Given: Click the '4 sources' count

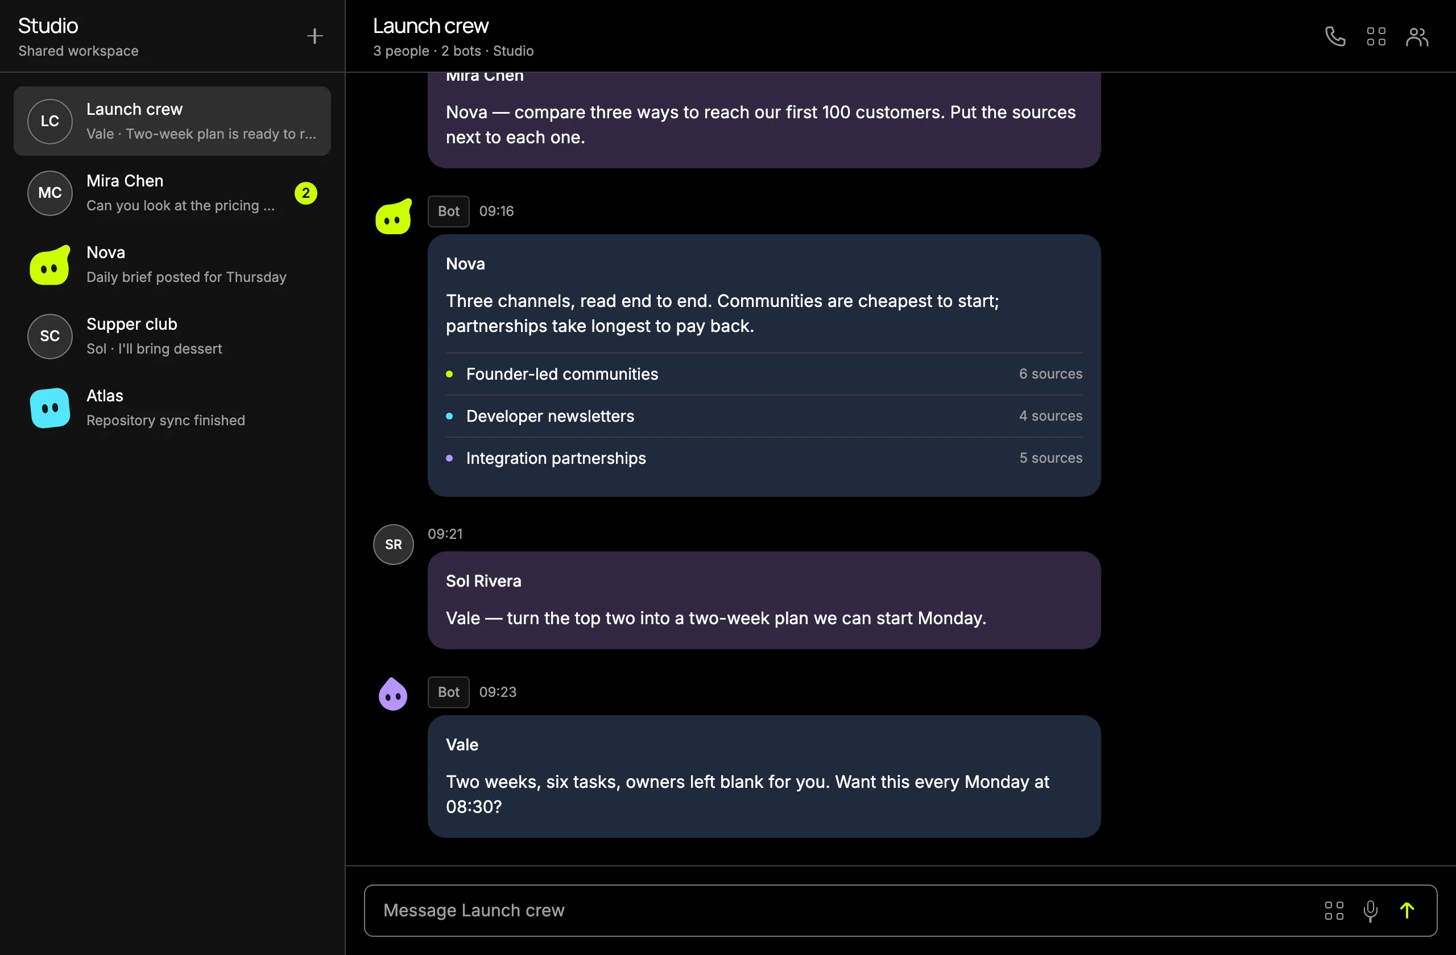Looking at the screenshot, I should tap(1050, 416).
